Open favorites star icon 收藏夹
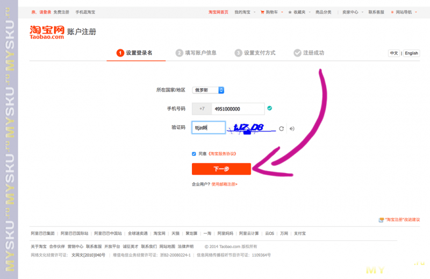The width and height of the screenshot is (430, 279). (x=290, y=12)
